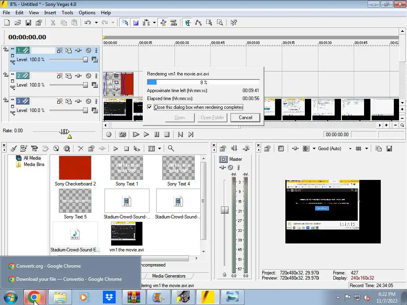Click the Master volume fader handle
The height and width of the screenshot is (305, 407).
tap(225, 210)
